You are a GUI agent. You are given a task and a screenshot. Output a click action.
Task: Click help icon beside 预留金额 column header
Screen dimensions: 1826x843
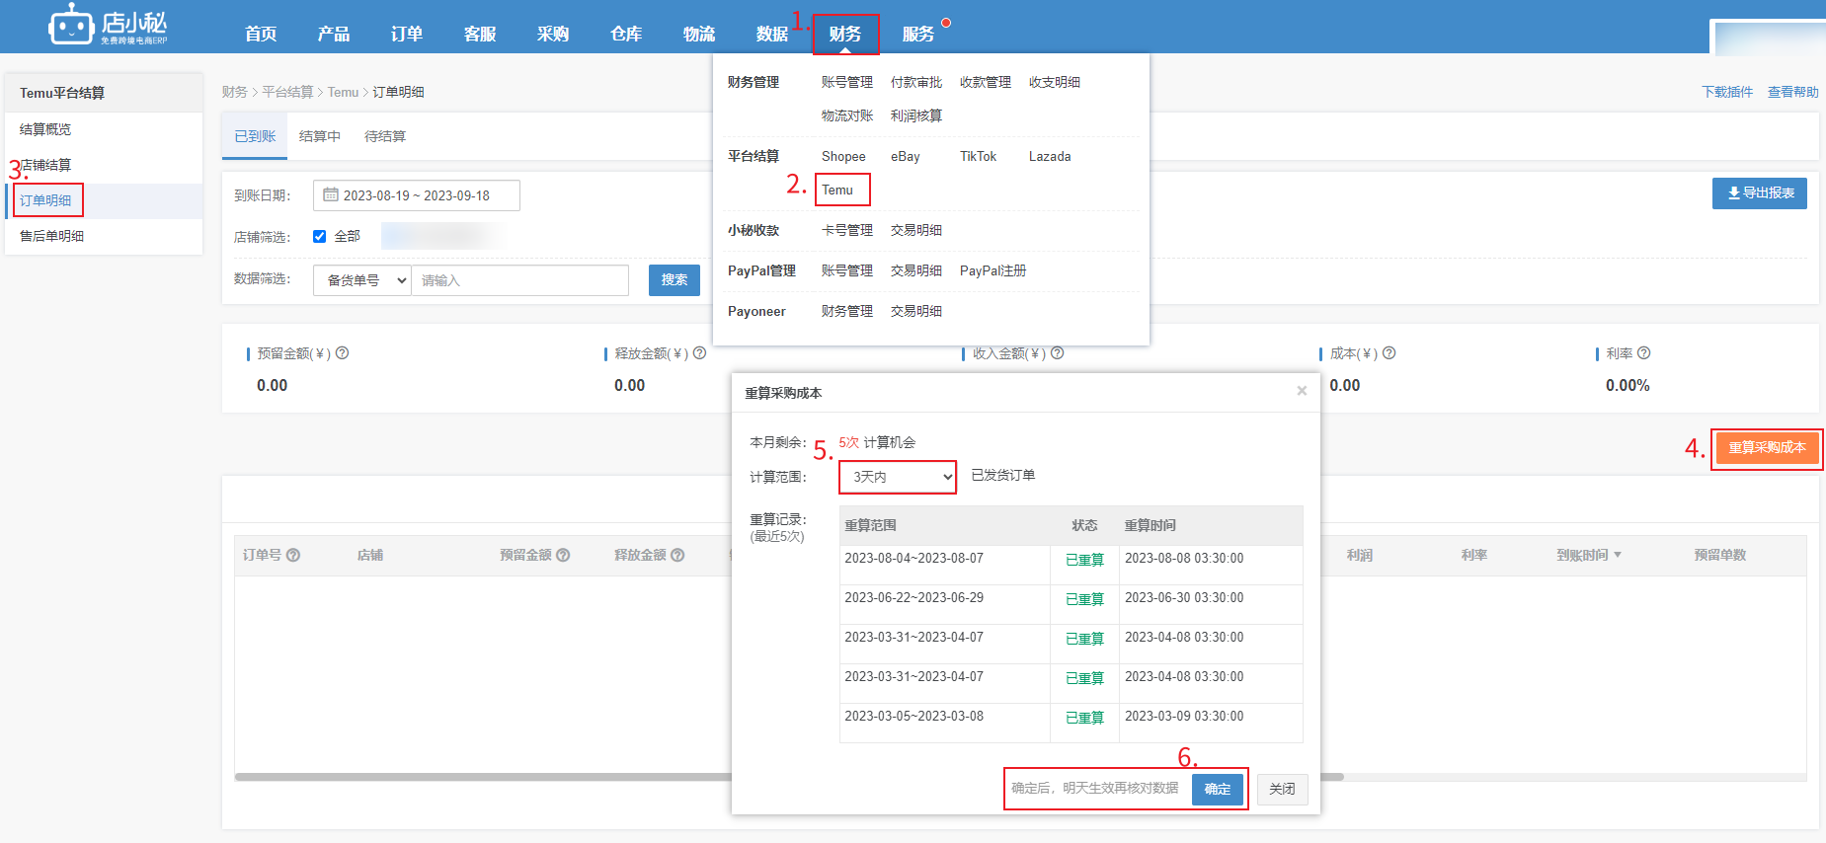click(x=563, y=556)
